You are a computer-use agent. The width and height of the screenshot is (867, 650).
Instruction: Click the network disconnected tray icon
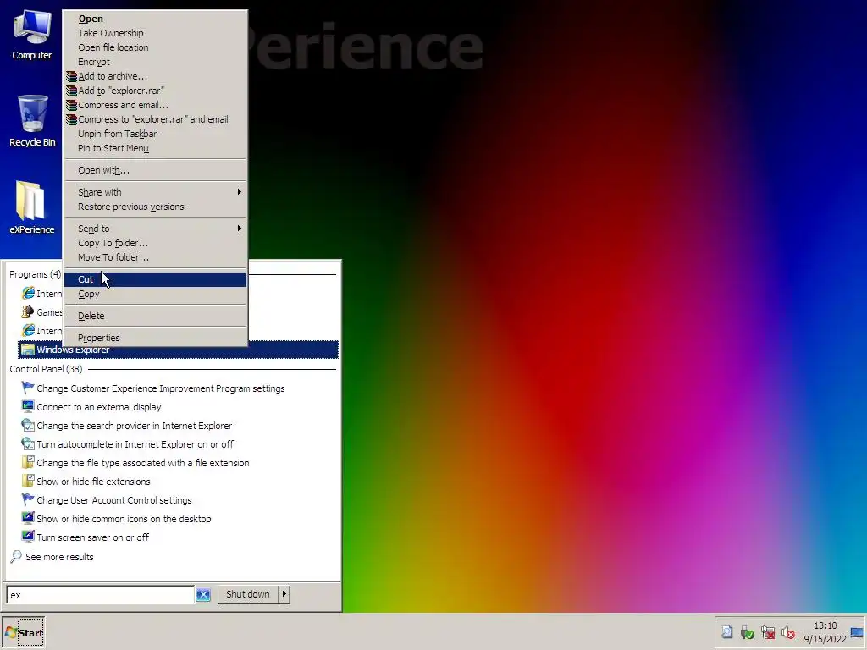tap(767, 632)
